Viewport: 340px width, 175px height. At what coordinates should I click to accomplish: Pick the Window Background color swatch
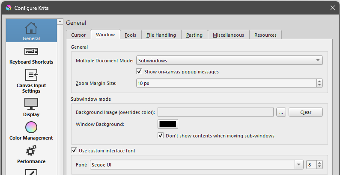point(167,124)
